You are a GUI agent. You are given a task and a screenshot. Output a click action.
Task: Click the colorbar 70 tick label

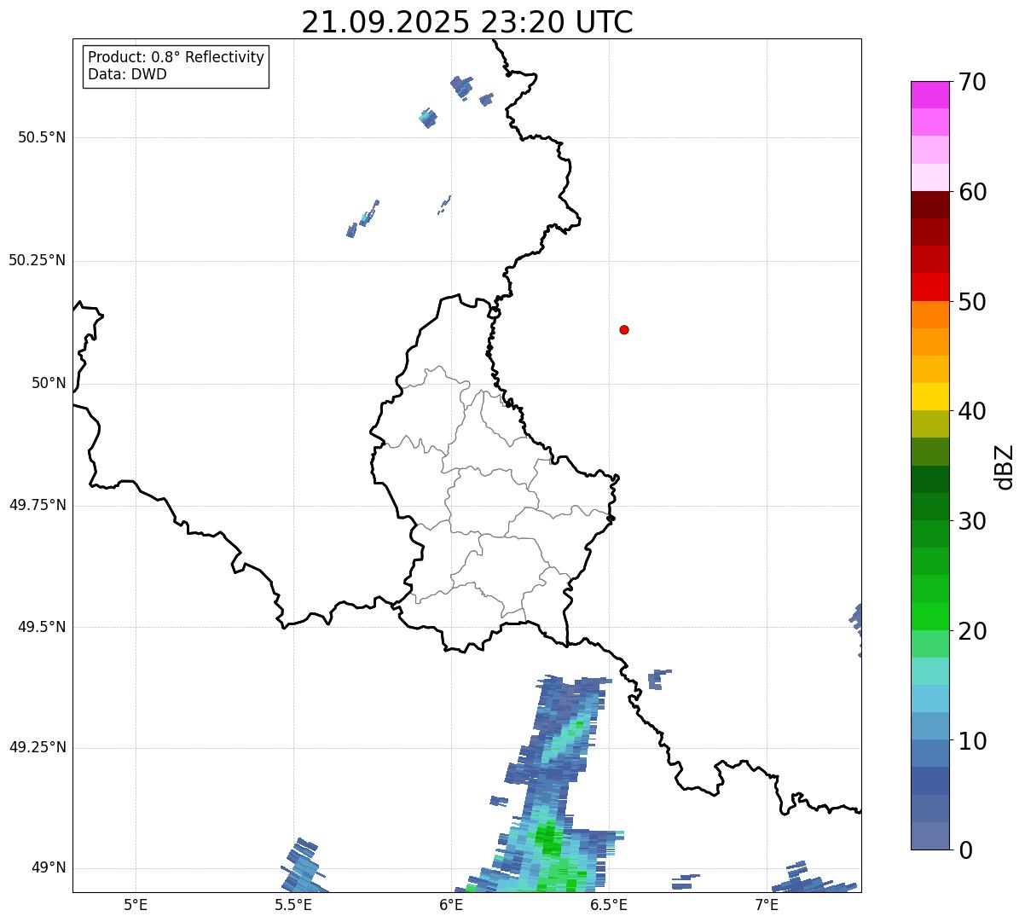tap(972, 82)
